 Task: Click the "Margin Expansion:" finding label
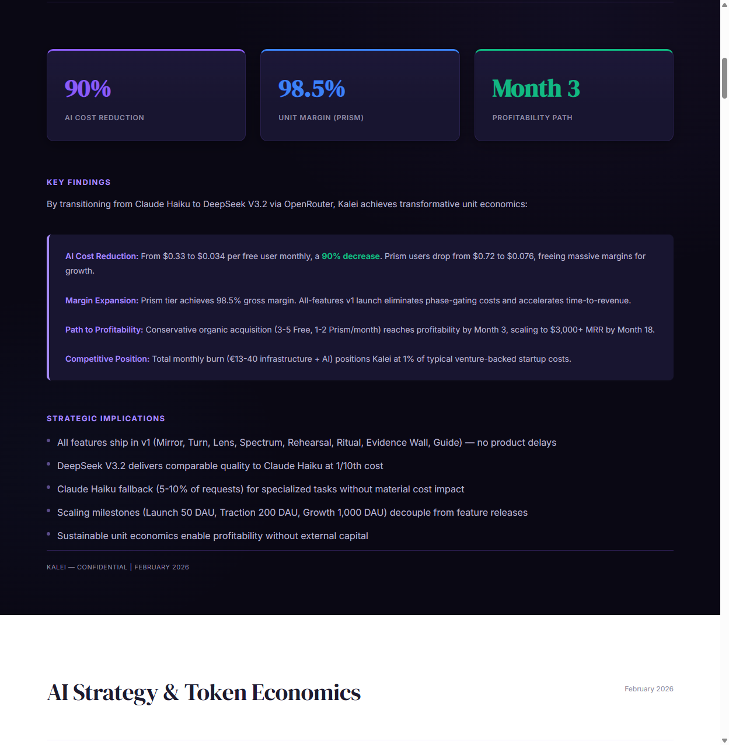pyautogui.click(x=102, y=301)
